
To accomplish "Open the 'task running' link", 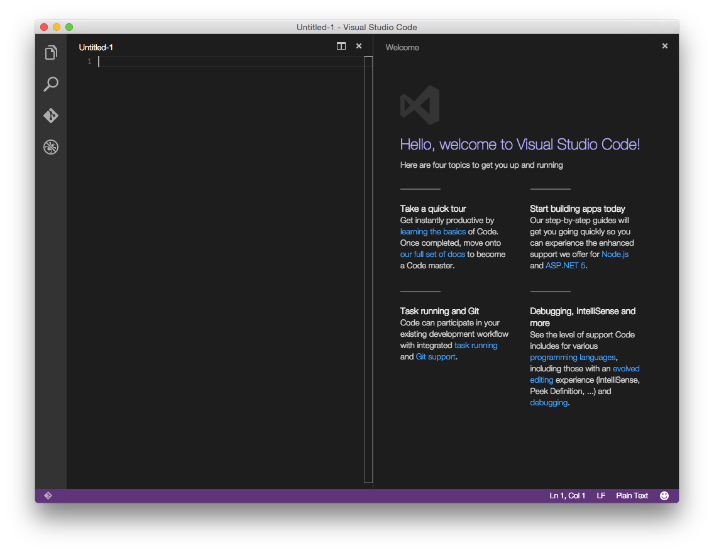I will point(476,346).
